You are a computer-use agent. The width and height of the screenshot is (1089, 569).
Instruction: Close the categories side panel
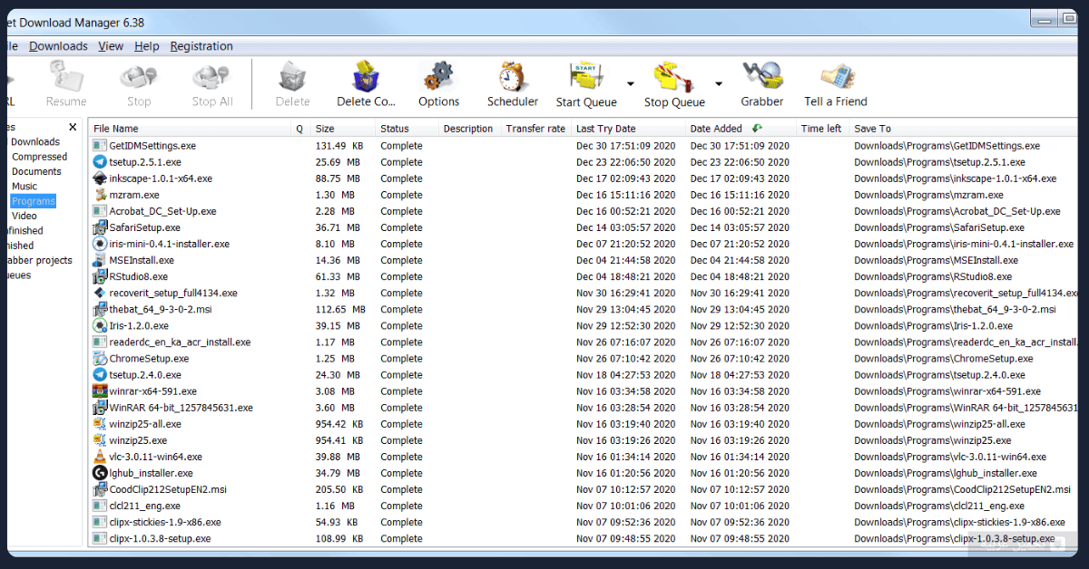pos(73,128)
